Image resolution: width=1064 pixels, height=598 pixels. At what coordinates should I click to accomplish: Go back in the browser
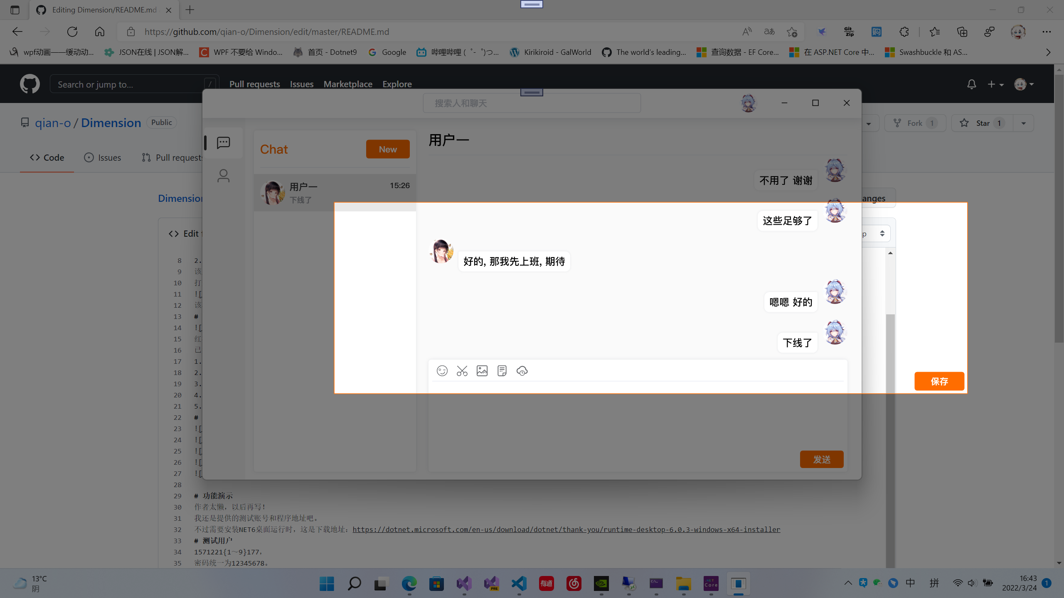click(x=17, y=32)
